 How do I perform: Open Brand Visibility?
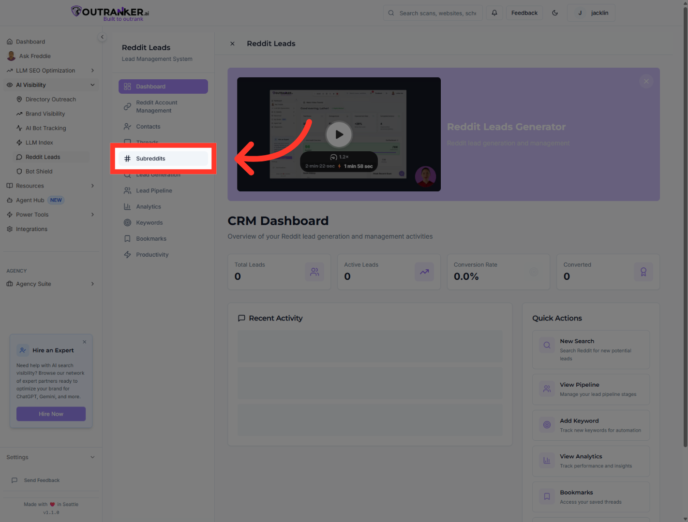pyautogui.click(x=45, y=114)
